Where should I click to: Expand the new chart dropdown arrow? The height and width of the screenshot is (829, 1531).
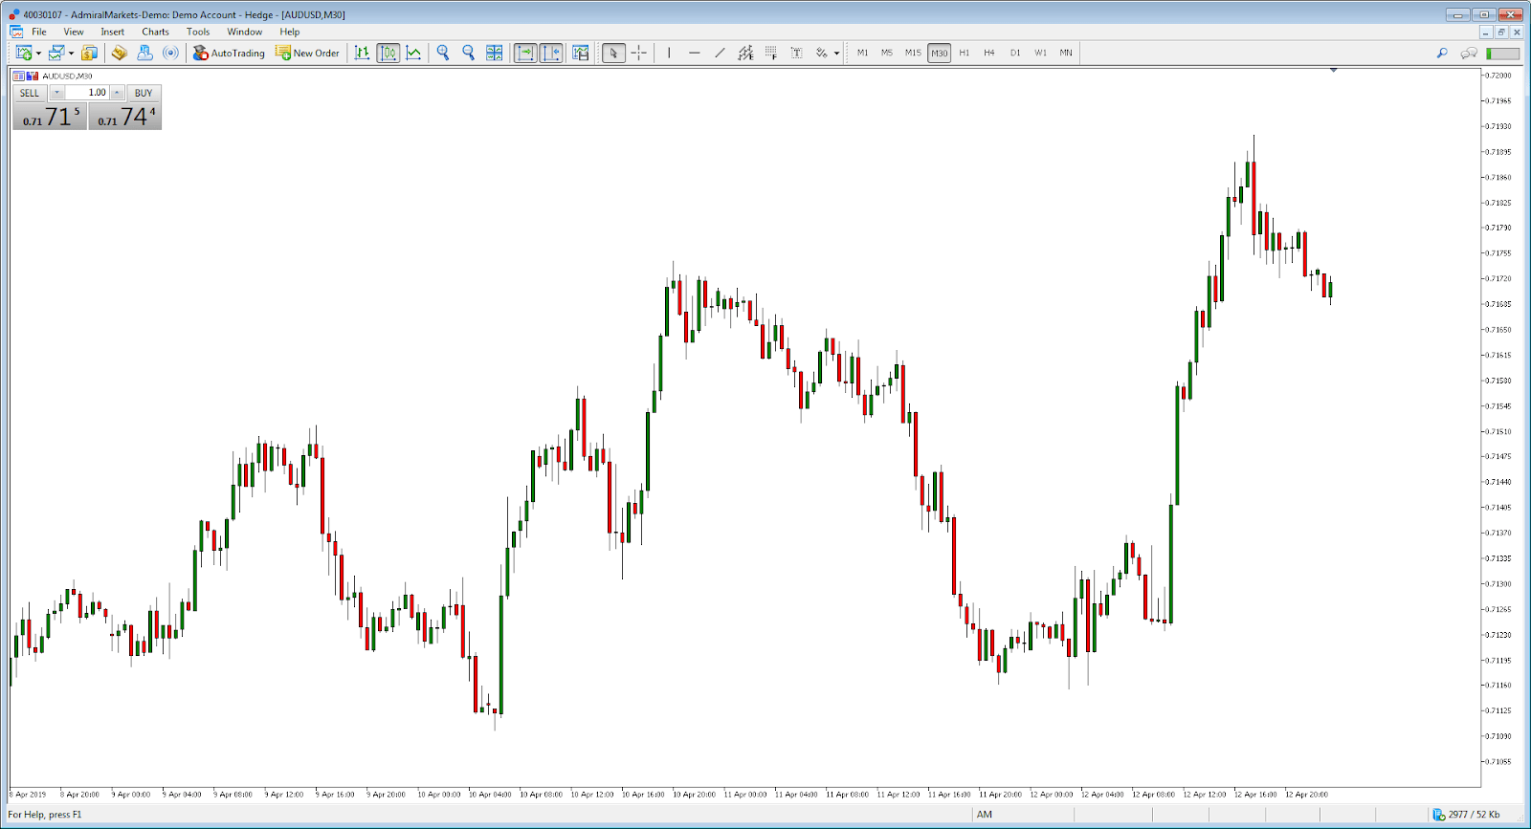tap(38, 54)
